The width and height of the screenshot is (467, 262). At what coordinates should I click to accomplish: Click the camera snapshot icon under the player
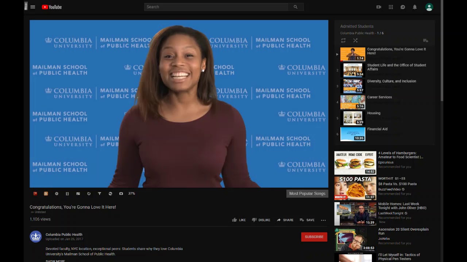pos(121,194)
